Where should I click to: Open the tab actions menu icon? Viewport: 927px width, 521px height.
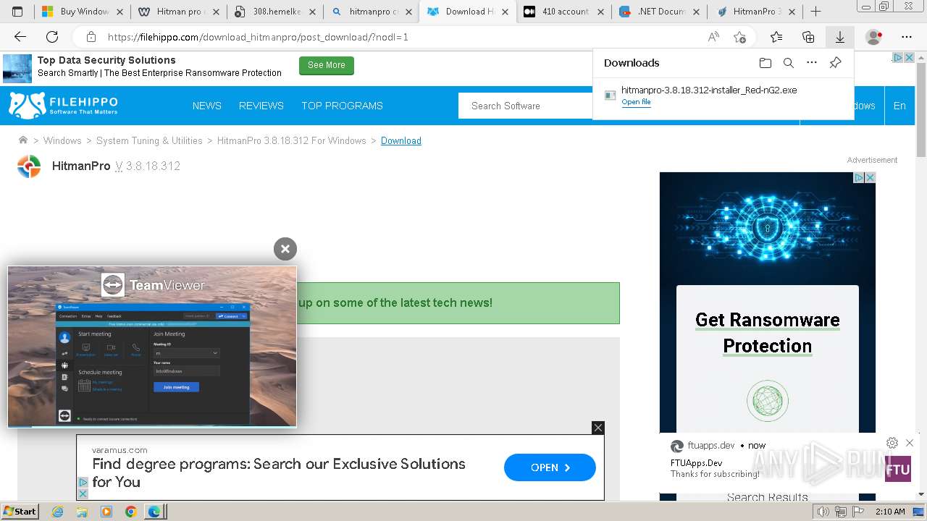17,12
